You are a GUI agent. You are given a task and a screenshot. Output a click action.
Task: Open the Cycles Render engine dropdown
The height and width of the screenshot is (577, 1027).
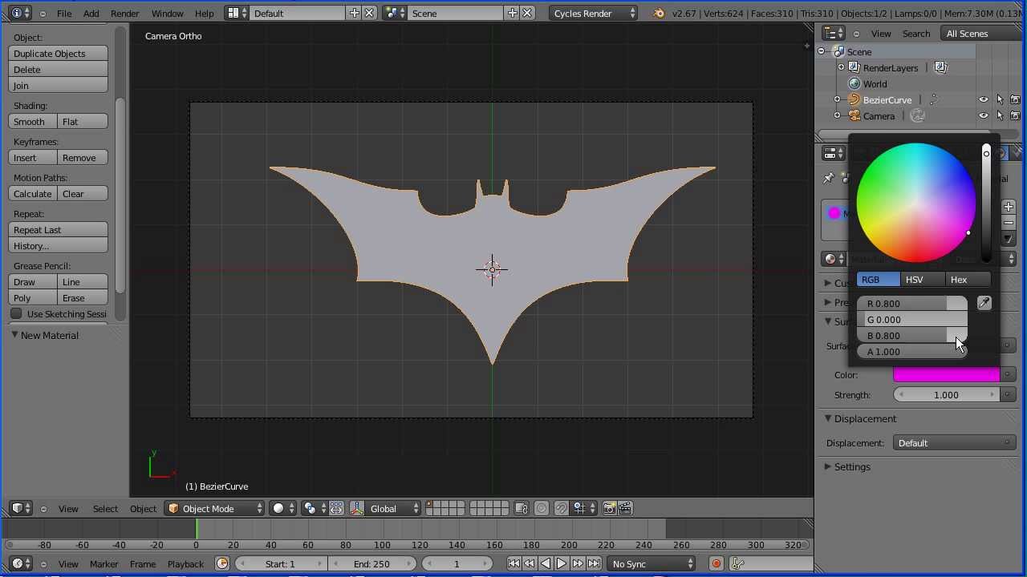pos(594,14)
